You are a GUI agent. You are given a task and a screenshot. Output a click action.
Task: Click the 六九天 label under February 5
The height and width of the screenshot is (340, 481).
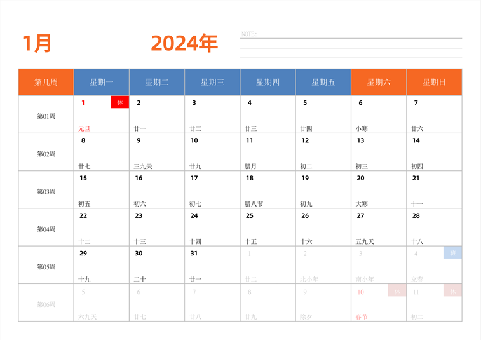[88, 317]
